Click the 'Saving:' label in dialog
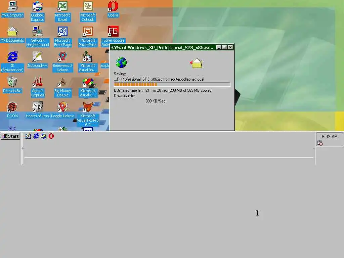 pos(120,74)
